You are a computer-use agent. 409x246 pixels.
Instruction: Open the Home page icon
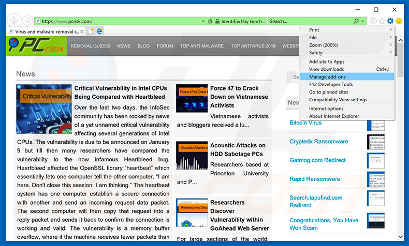pyautogui.click(x=373, y=21)
